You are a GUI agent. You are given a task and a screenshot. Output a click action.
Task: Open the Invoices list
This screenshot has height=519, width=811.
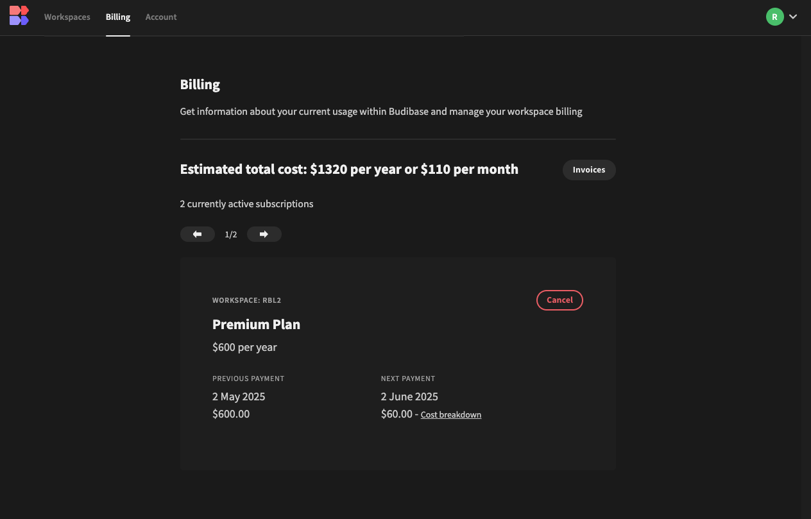point(589,170)
